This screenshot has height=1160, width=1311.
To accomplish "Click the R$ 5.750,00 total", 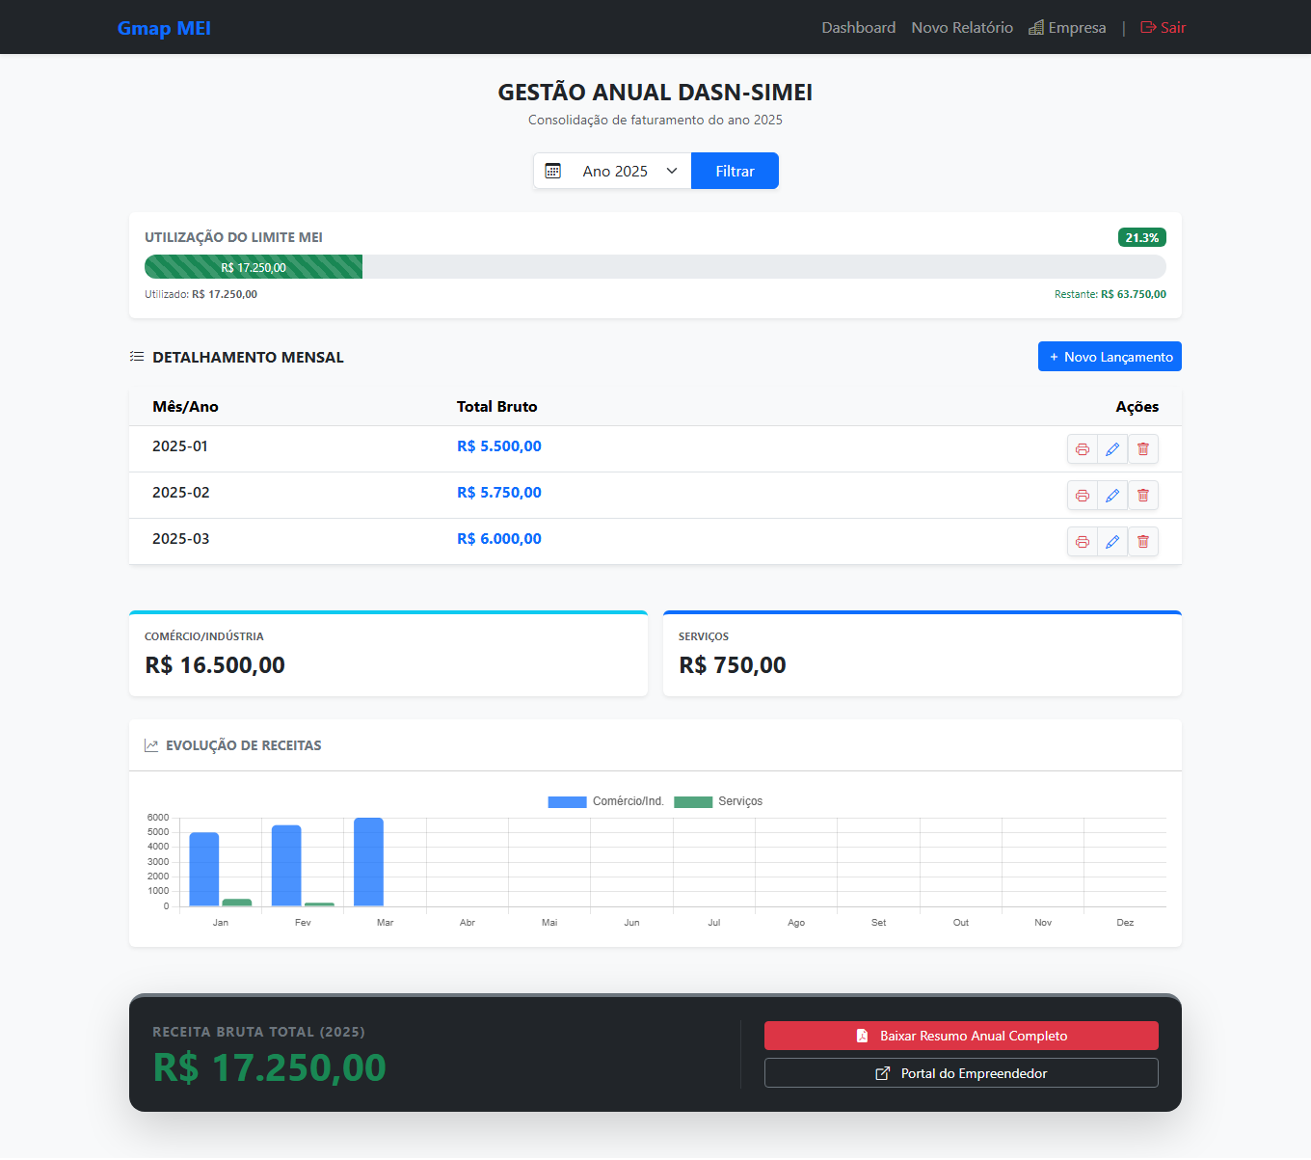I will pos(499,493).
